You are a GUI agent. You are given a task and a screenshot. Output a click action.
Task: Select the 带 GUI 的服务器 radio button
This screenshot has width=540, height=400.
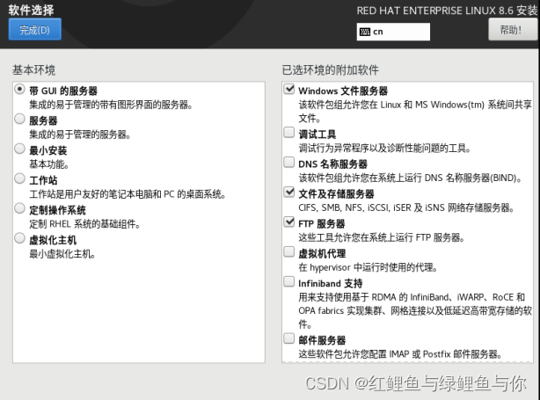(x=19, y=89)
